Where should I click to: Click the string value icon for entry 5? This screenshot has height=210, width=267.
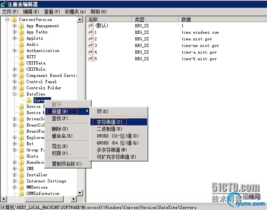coord(90,59)
